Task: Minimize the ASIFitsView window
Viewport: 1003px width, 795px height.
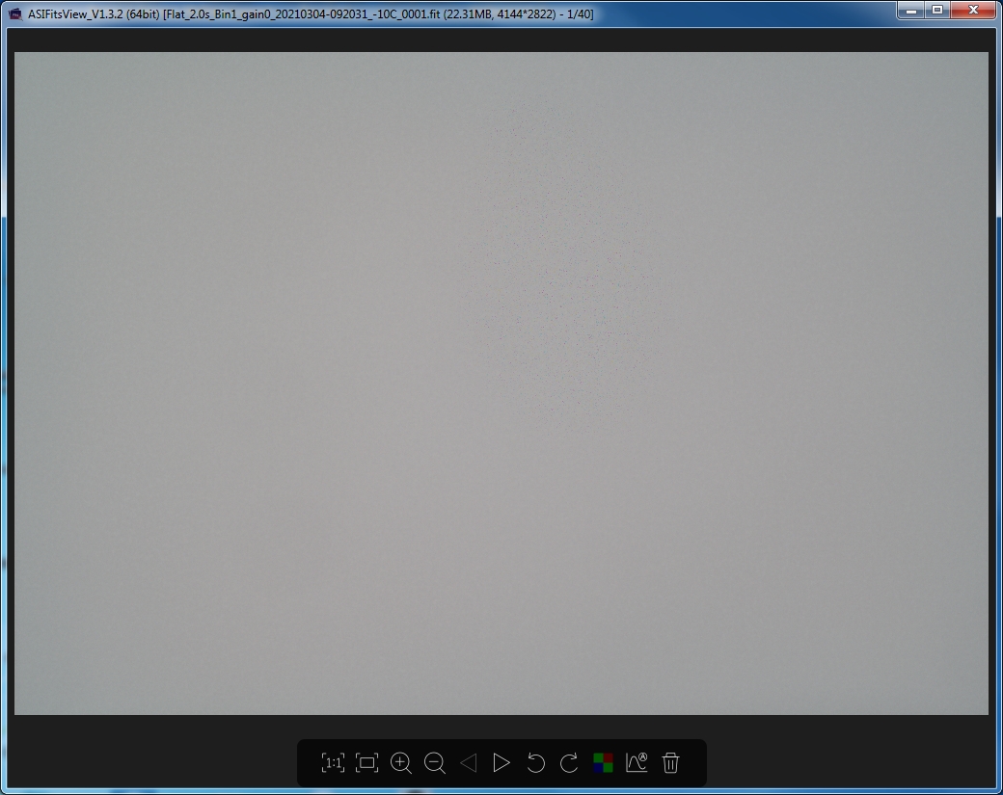Action: [x=911, y=11]
